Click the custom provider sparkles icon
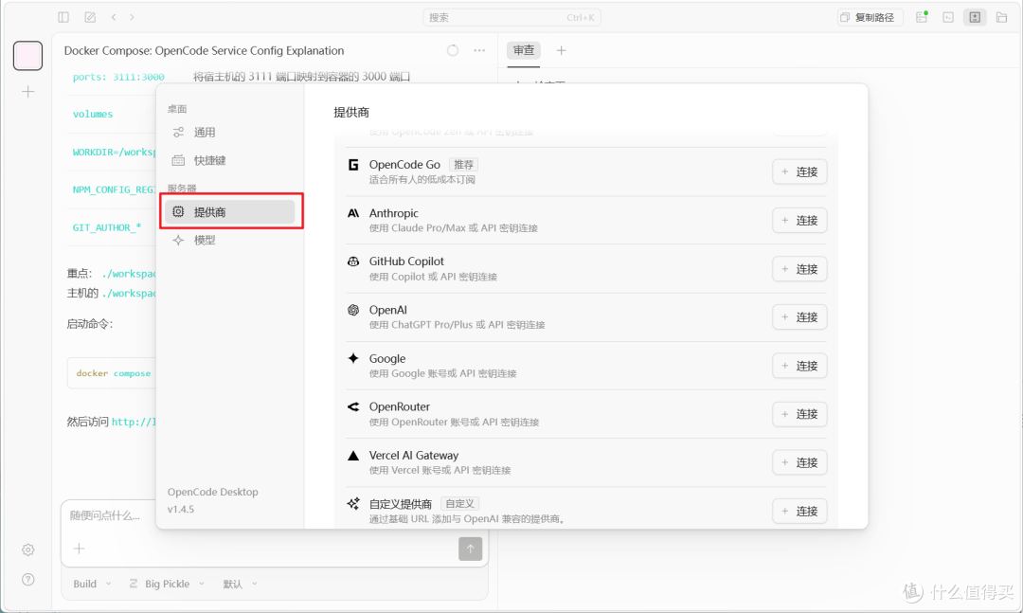1023x613 pixels. 353,503
